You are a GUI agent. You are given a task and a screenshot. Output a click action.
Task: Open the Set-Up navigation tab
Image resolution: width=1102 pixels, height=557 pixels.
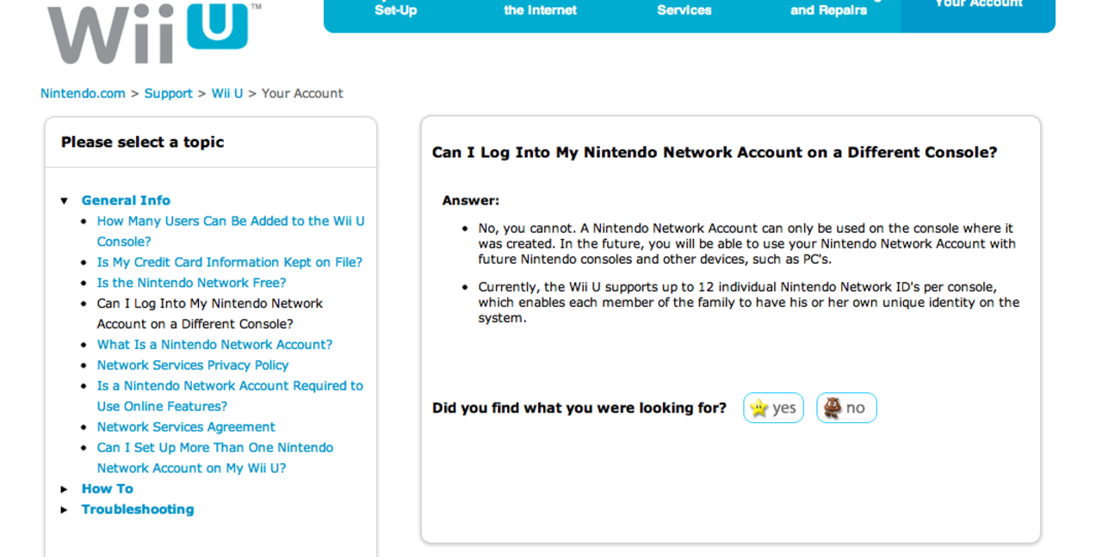pos(396,10)
